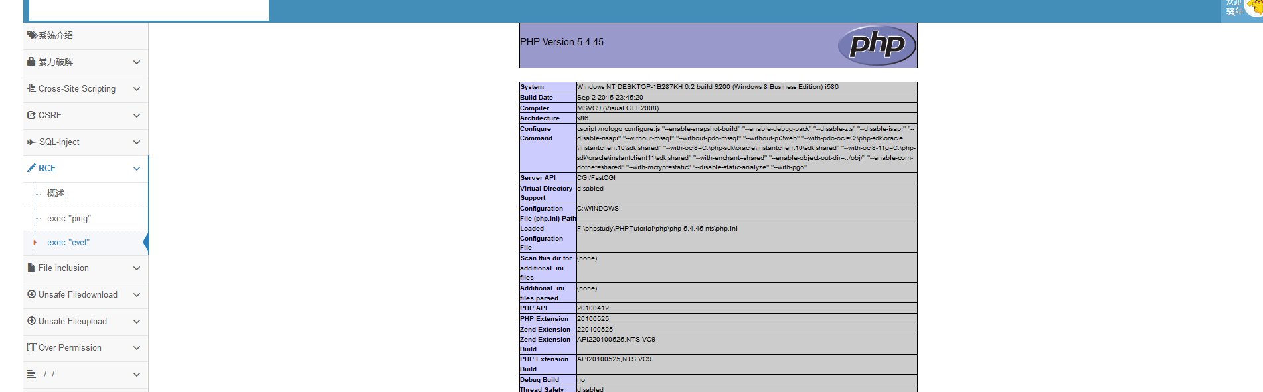Open the File Inclusion menu
Viewport: 1263px width, 392px height.
click(x=86, y=268)
